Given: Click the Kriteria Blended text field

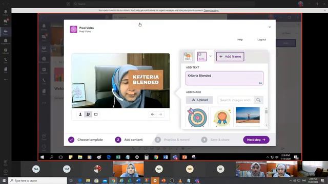Looking at the screenshot, I should (x=224, y=78).
